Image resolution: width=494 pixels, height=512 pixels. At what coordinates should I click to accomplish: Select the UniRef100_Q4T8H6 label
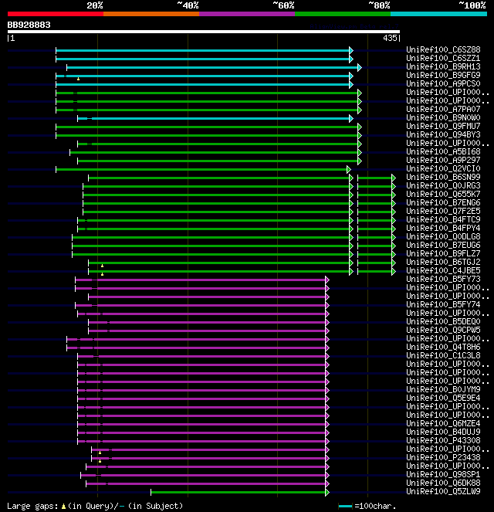click(443, 347)
